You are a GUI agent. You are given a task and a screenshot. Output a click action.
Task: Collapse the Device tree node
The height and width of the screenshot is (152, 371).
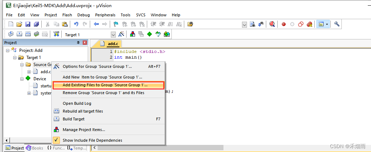[22, 79]
